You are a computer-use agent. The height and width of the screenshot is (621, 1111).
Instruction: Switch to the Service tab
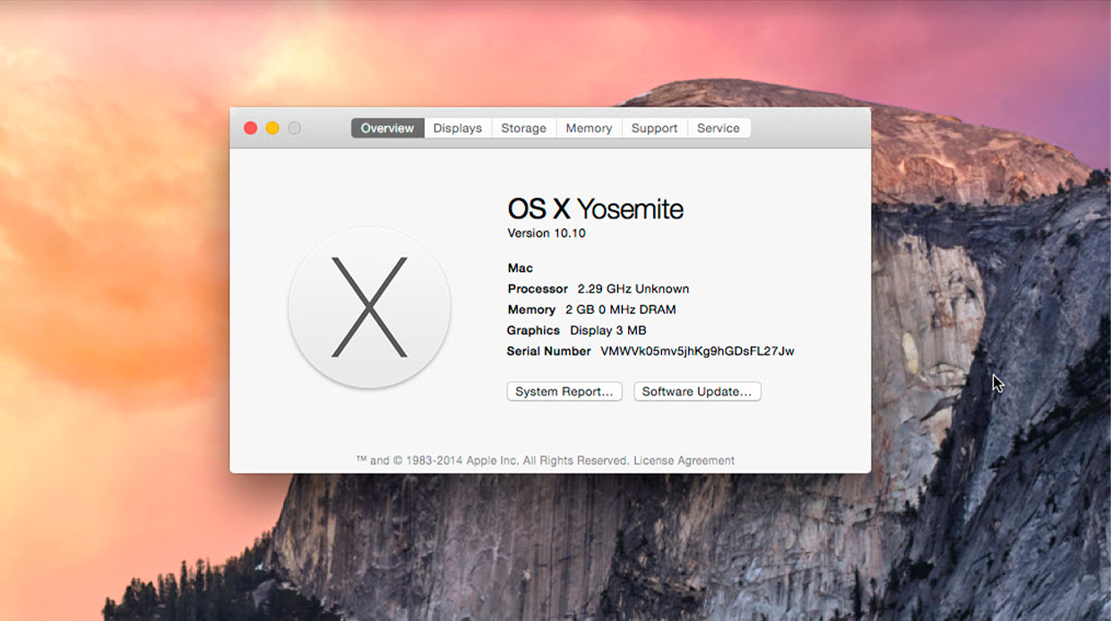719,128
